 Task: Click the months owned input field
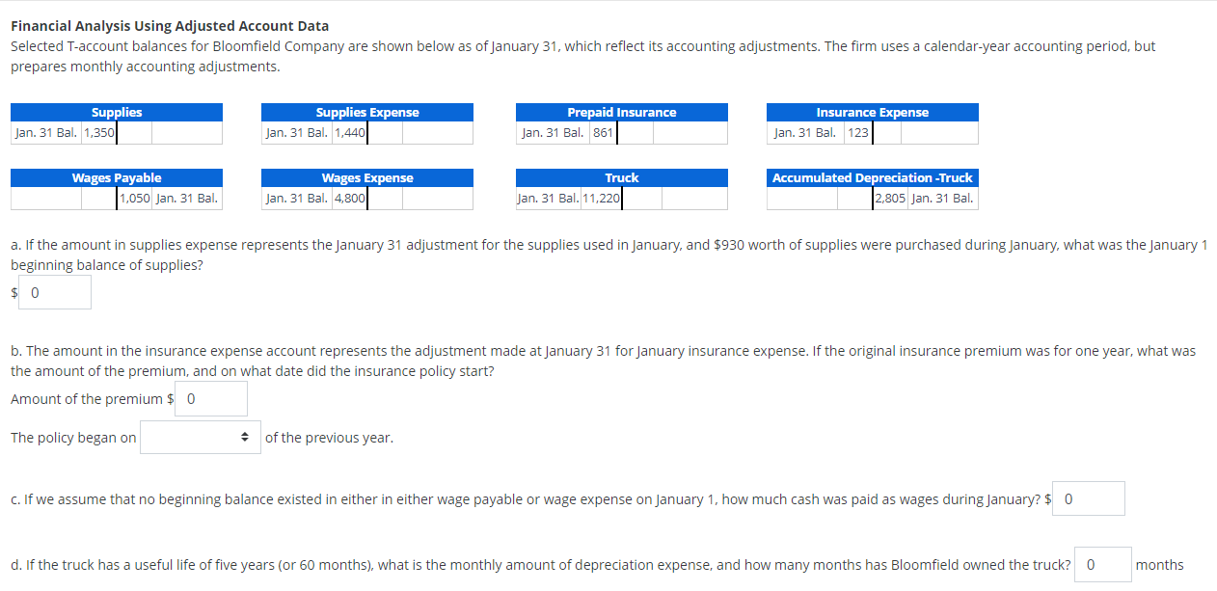click(1102, 565)
